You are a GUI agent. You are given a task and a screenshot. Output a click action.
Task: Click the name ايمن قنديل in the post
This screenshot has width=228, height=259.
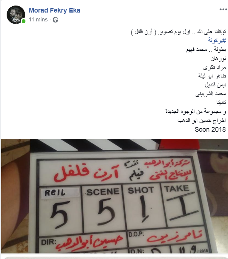point(215,85)
